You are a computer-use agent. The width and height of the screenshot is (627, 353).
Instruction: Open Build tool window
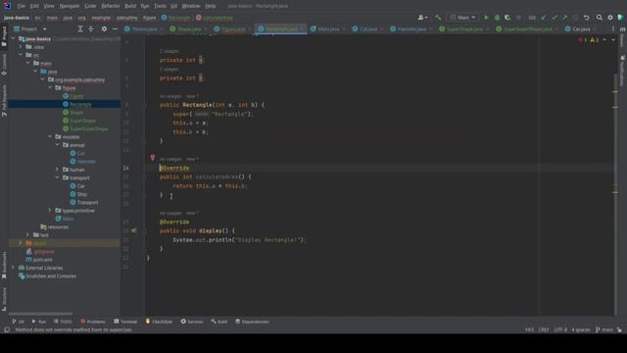pyautogui.click(x=219, y=322)
